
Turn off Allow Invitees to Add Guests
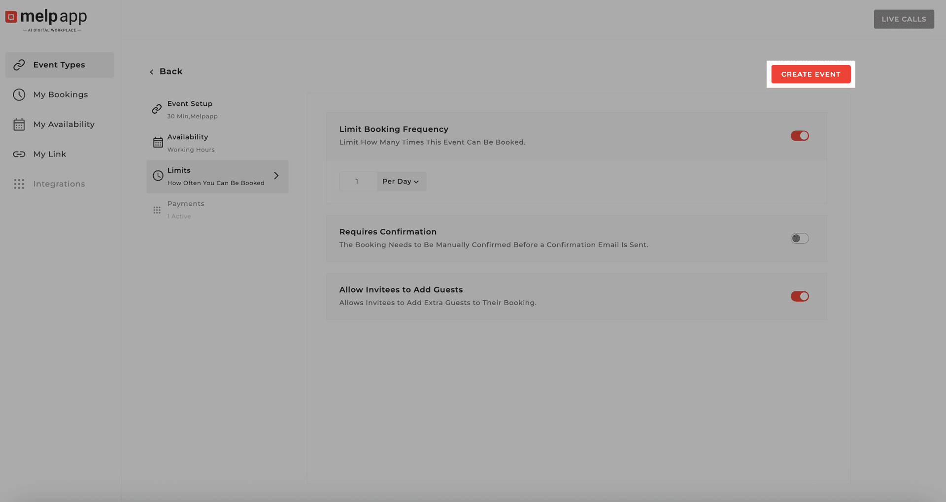click(x=799, y=296)
